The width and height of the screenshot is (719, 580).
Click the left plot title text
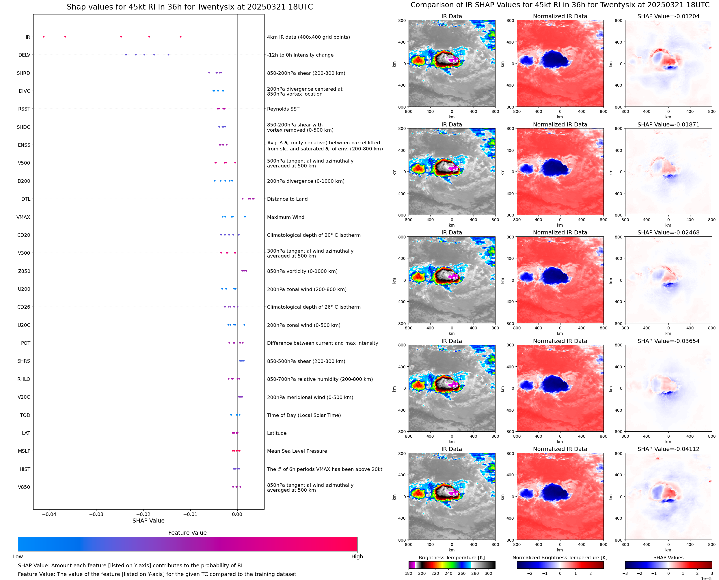coord(190,7)
